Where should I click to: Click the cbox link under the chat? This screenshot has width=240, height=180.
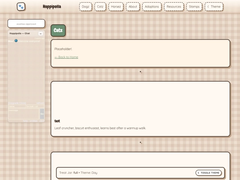[42, 121]
